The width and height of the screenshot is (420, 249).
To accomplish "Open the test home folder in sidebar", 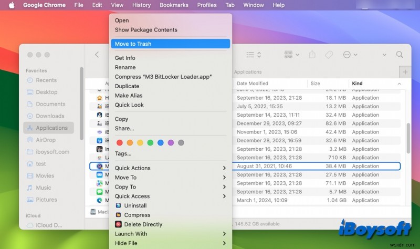I will 48,164.
